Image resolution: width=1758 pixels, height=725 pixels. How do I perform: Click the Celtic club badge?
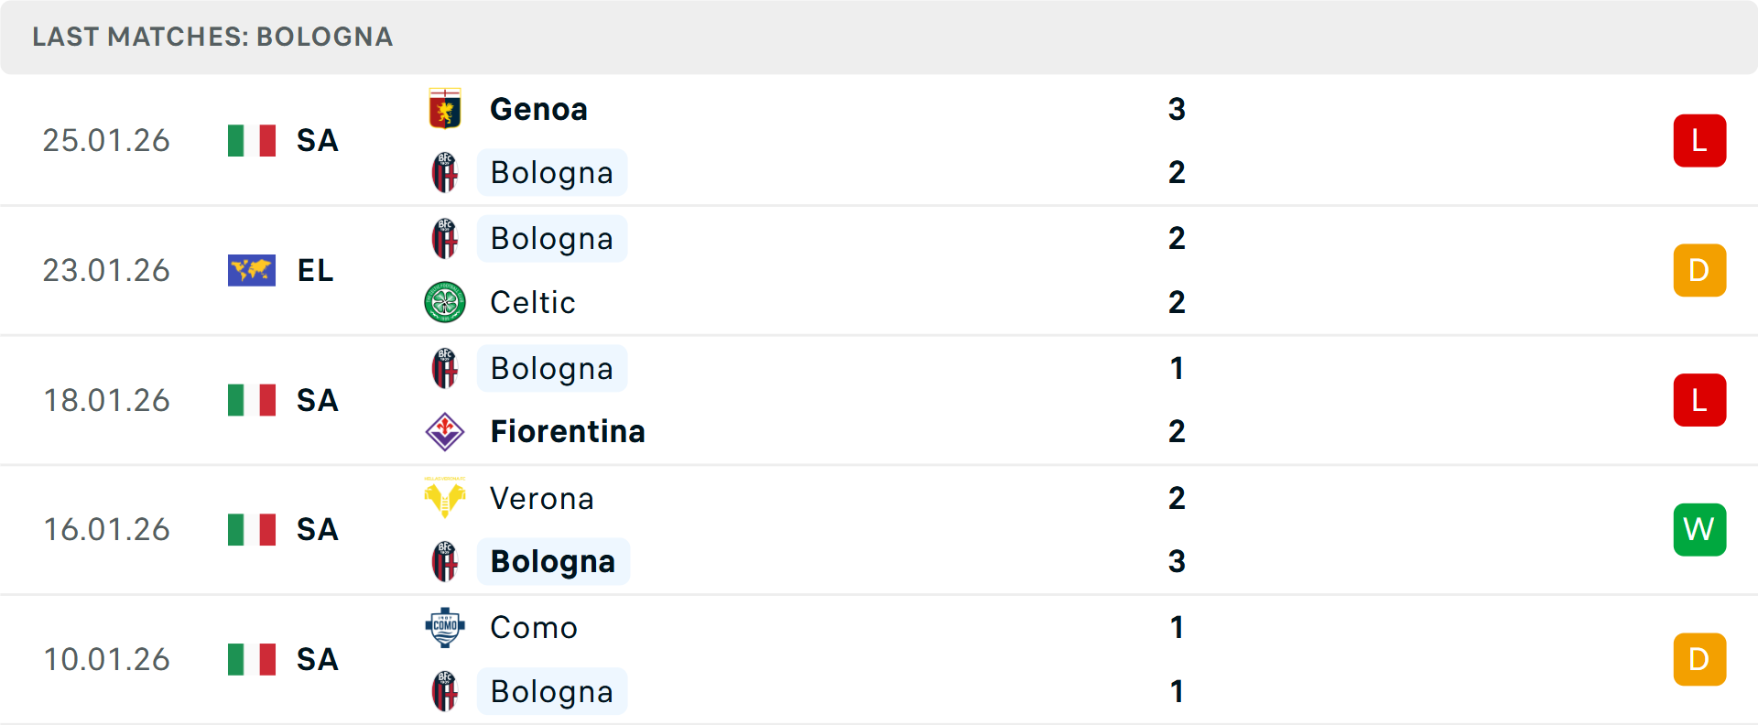(x=444, y=302)
